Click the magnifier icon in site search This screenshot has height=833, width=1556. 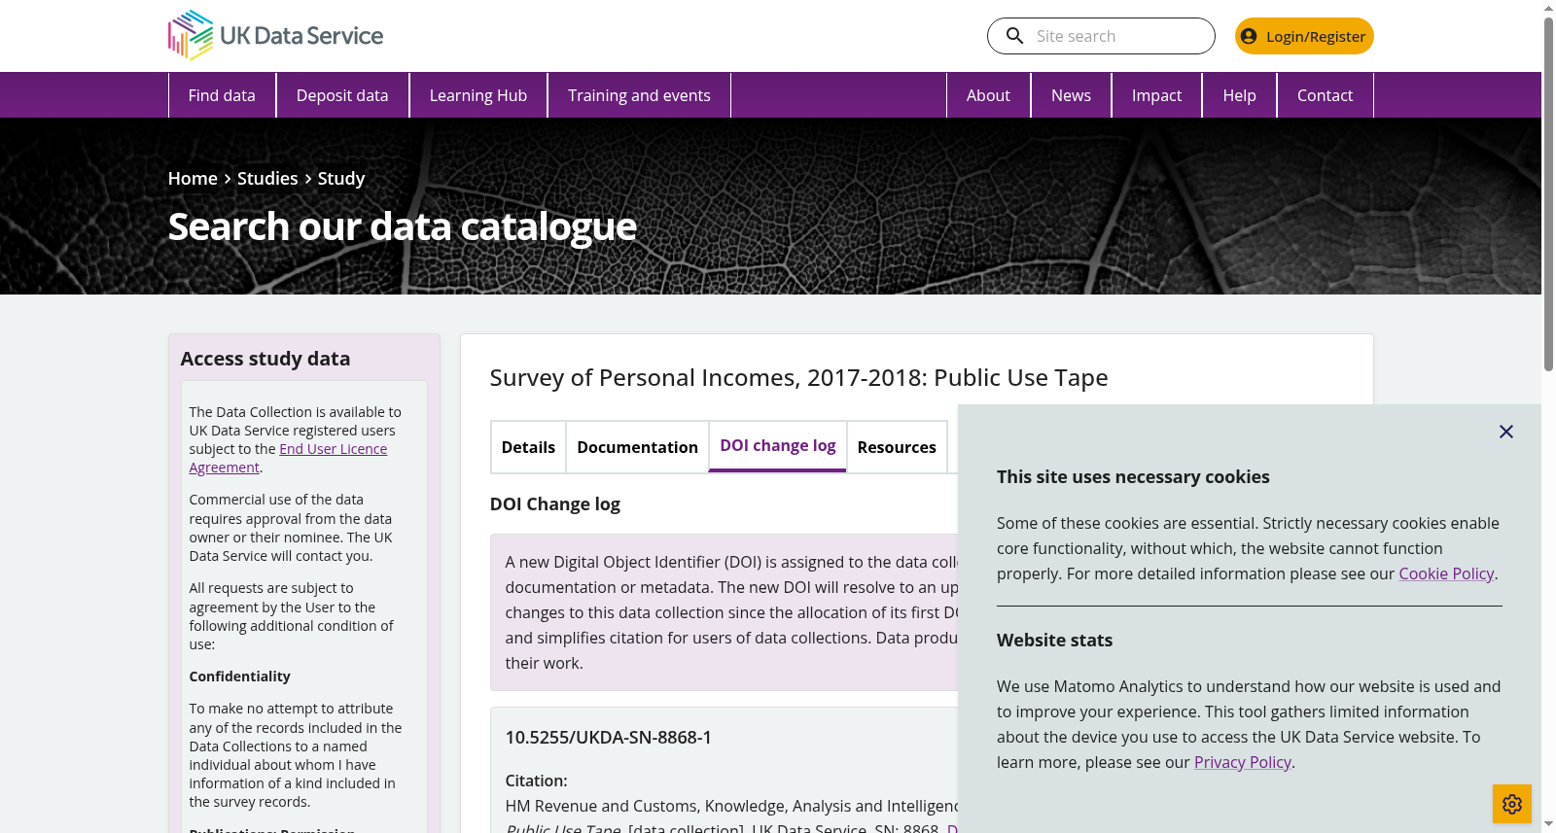[1014, 36]
